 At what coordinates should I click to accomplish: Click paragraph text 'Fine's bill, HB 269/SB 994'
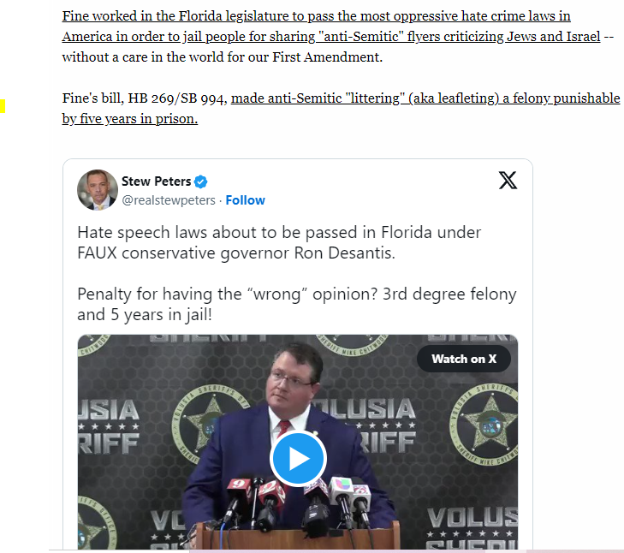(x=145, y=98)
